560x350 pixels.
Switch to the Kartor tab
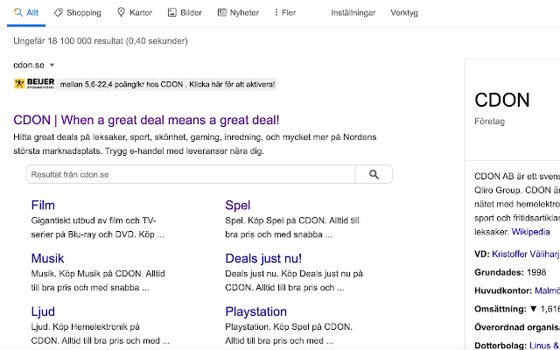click(135, 13)
